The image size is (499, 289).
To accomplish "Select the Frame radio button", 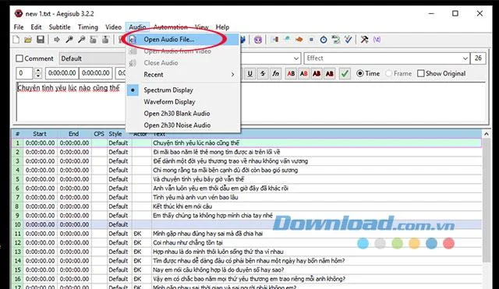I will pyautogui.click(x=388, y=73).
